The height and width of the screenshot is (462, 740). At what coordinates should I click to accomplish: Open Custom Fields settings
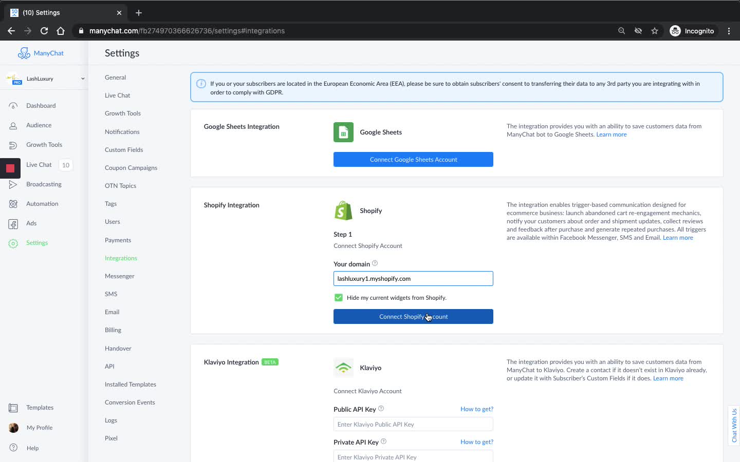coord(124,150)
